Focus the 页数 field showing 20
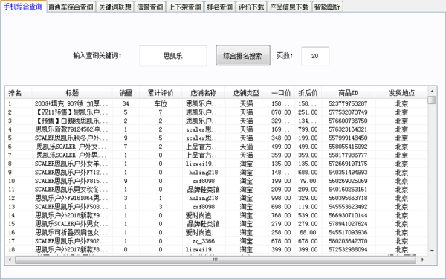This screenshot has width=446, height=279. coord(315,56)
